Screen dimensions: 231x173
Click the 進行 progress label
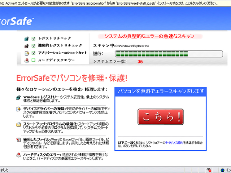[98, 54]
